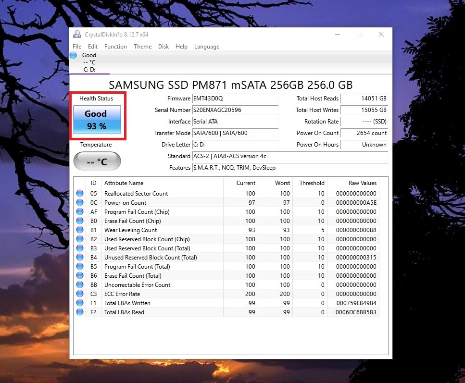Click status icon for ECC Error Rate
Screen dimensions: 465x383
[x=80, y=294]
